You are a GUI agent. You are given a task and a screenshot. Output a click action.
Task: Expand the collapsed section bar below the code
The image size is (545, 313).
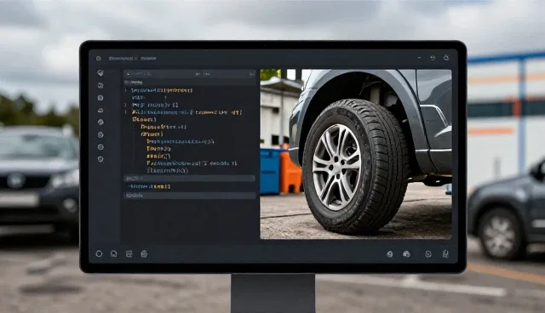click(x=189, y=179)
